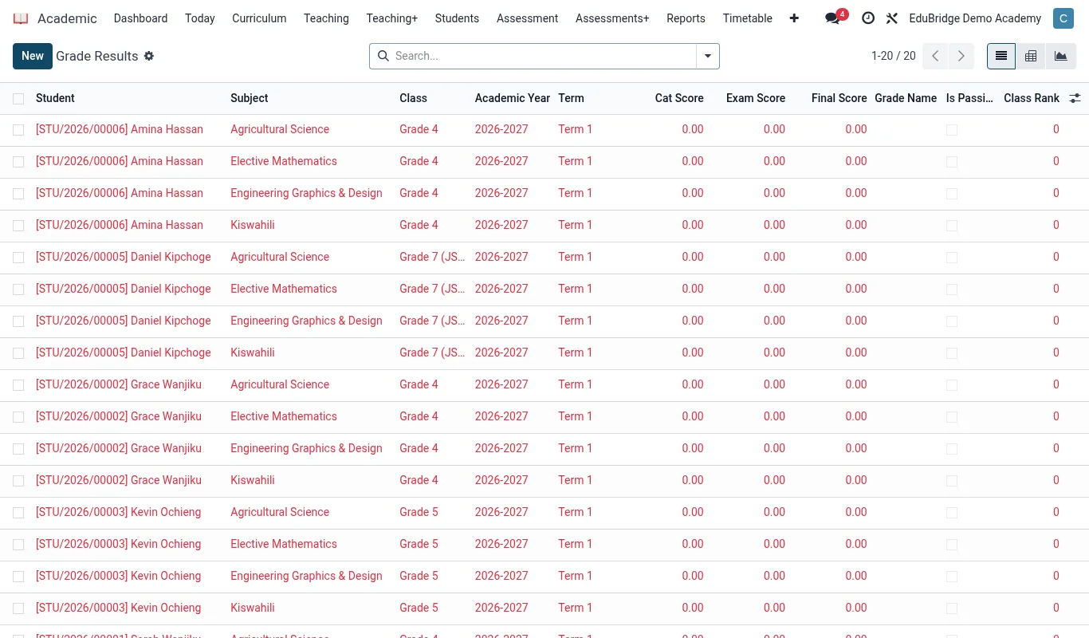Screen dimensions: 1089x638
Task: Open the developer tools wrench icon
Action: click(892, 18)
